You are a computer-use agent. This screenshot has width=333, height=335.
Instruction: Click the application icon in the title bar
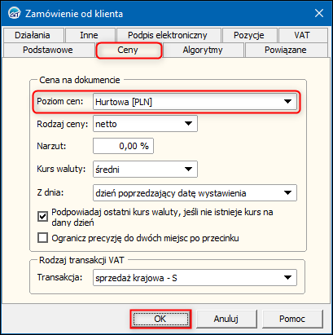click(x=14, y=13)
